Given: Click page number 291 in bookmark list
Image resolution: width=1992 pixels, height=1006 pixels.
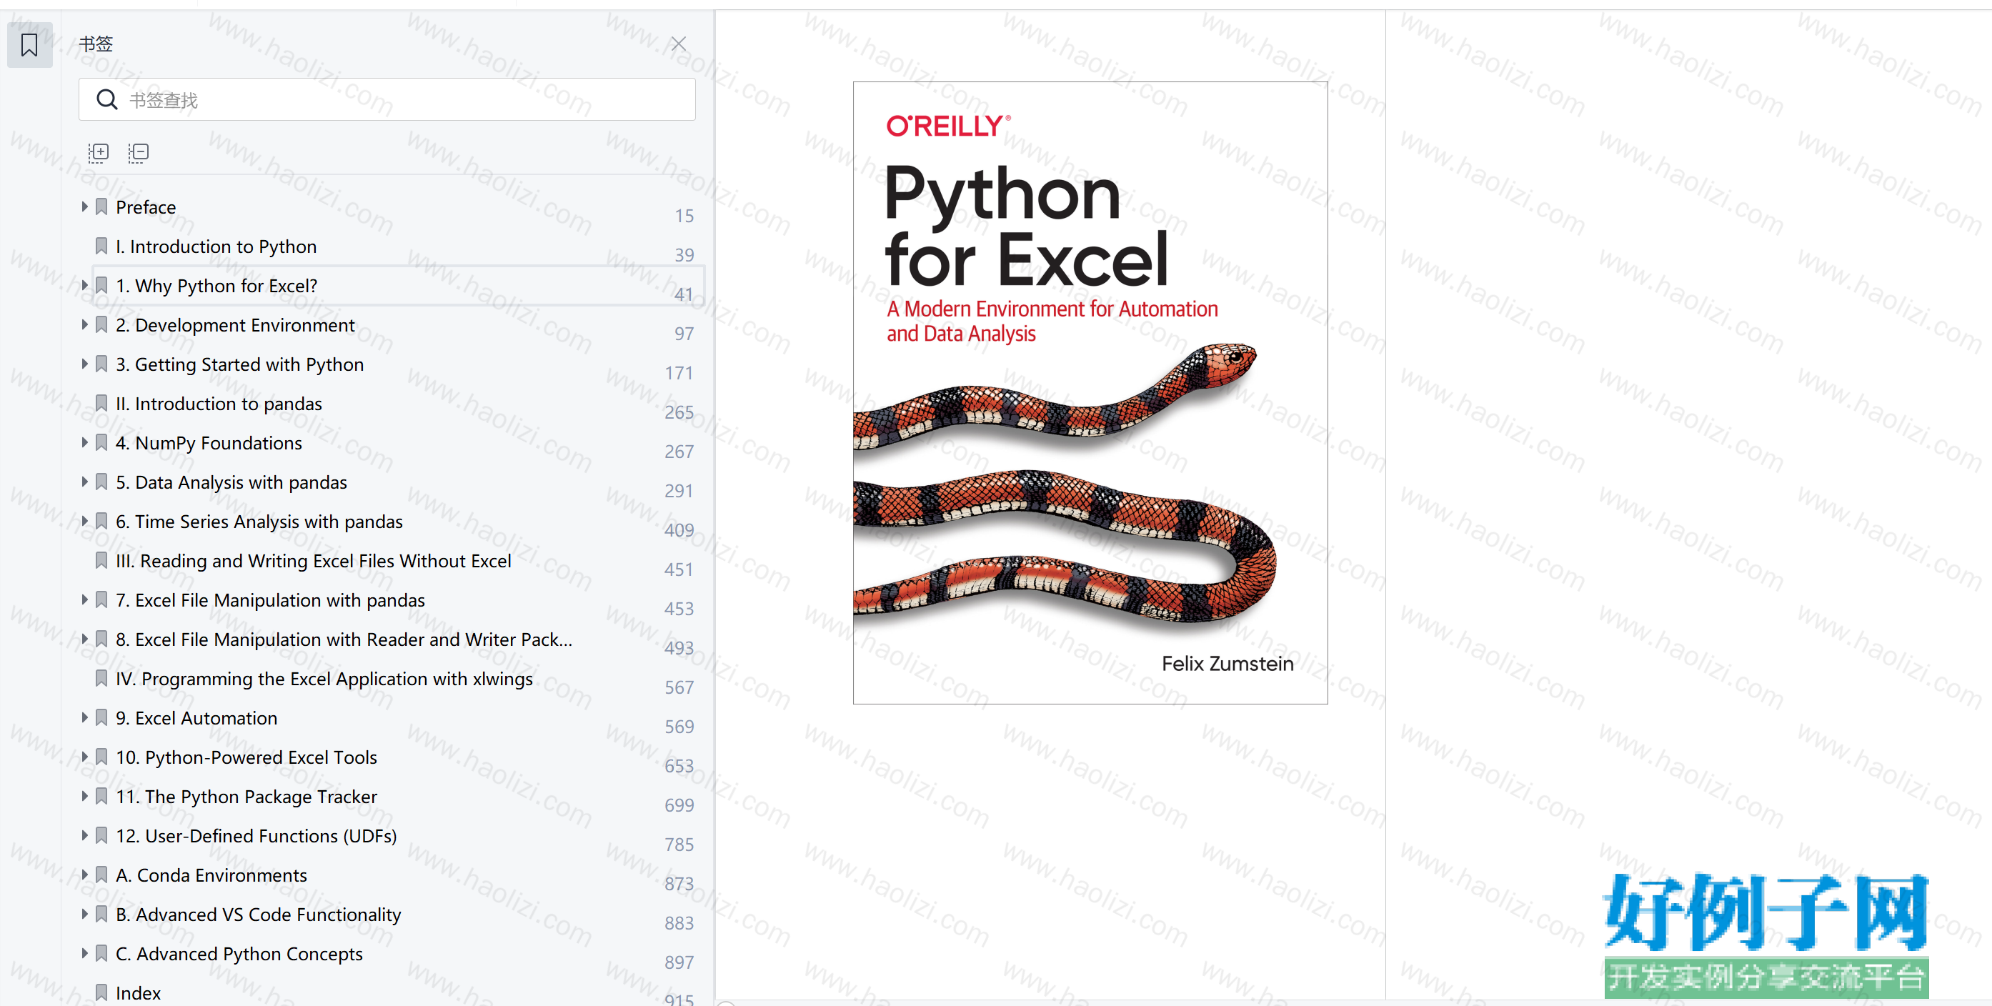Looking at the screenshot, I should [679, 490].
